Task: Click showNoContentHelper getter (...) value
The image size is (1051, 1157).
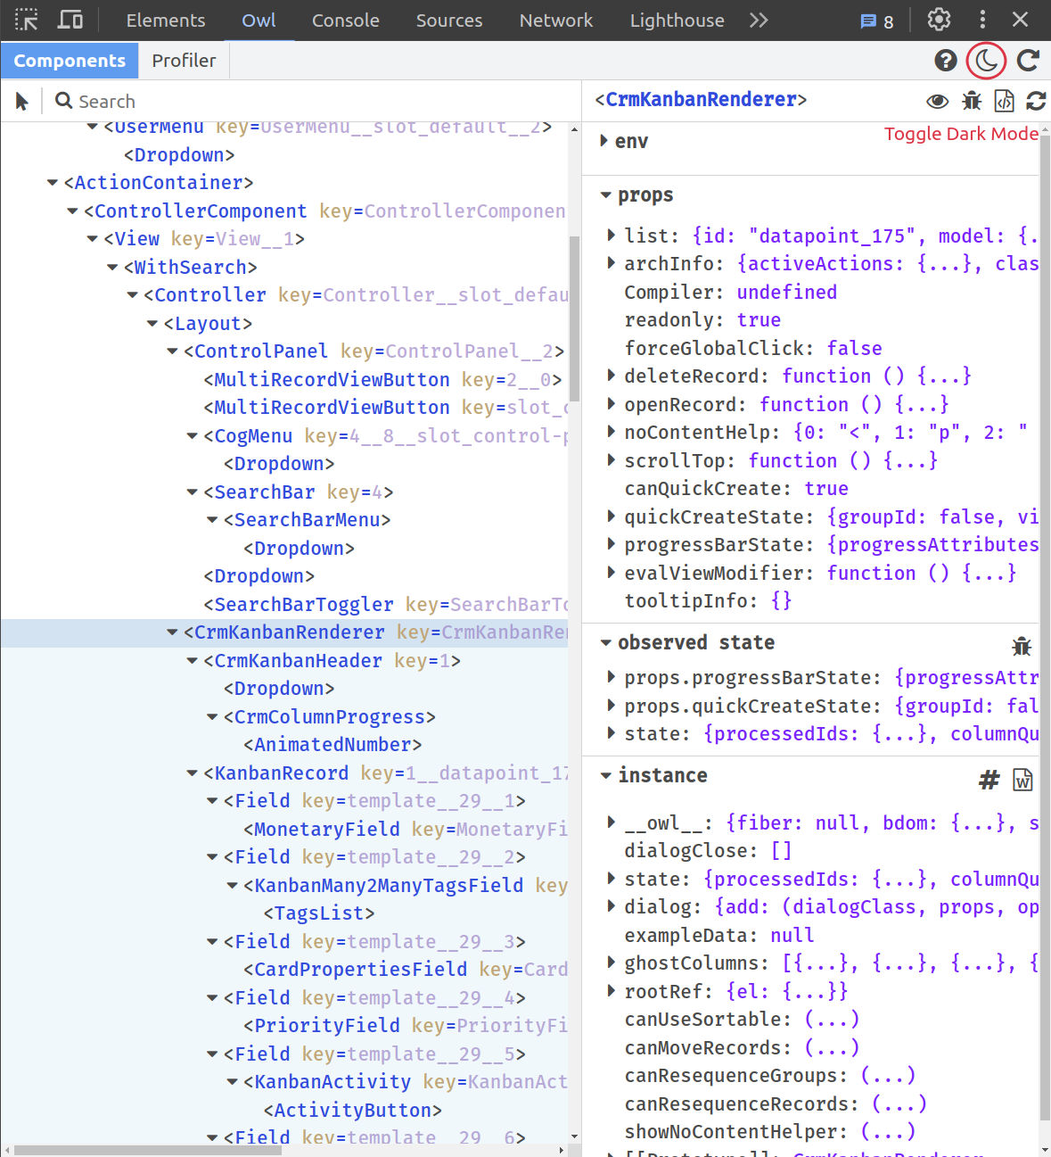Action: pos(888,1131)
